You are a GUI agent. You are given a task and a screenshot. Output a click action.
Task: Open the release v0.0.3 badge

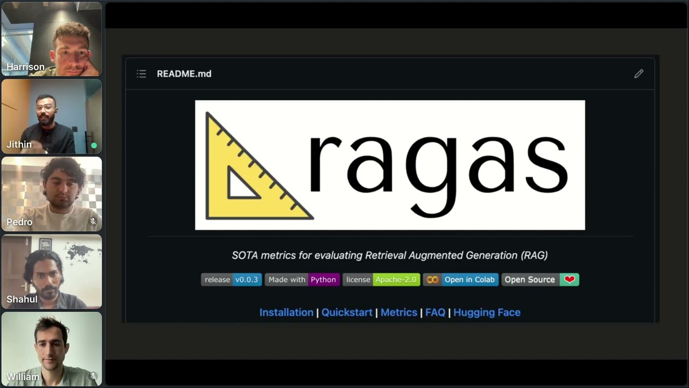(x=231, y=280)
